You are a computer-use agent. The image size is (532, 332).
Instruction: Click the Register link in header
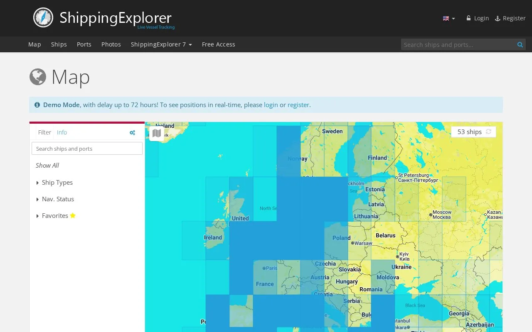point(510,18)
